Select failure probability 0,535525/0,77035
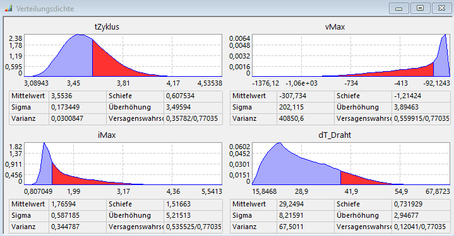Viewport: 454px width, 236px height. [x=194, y=227]
